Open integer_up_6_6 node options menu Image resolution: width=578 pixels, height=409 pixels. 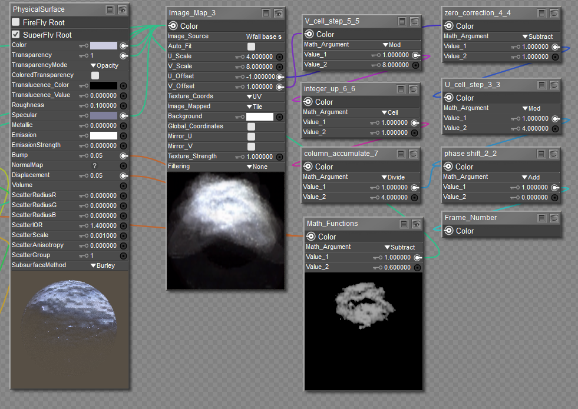click(401, 89)
